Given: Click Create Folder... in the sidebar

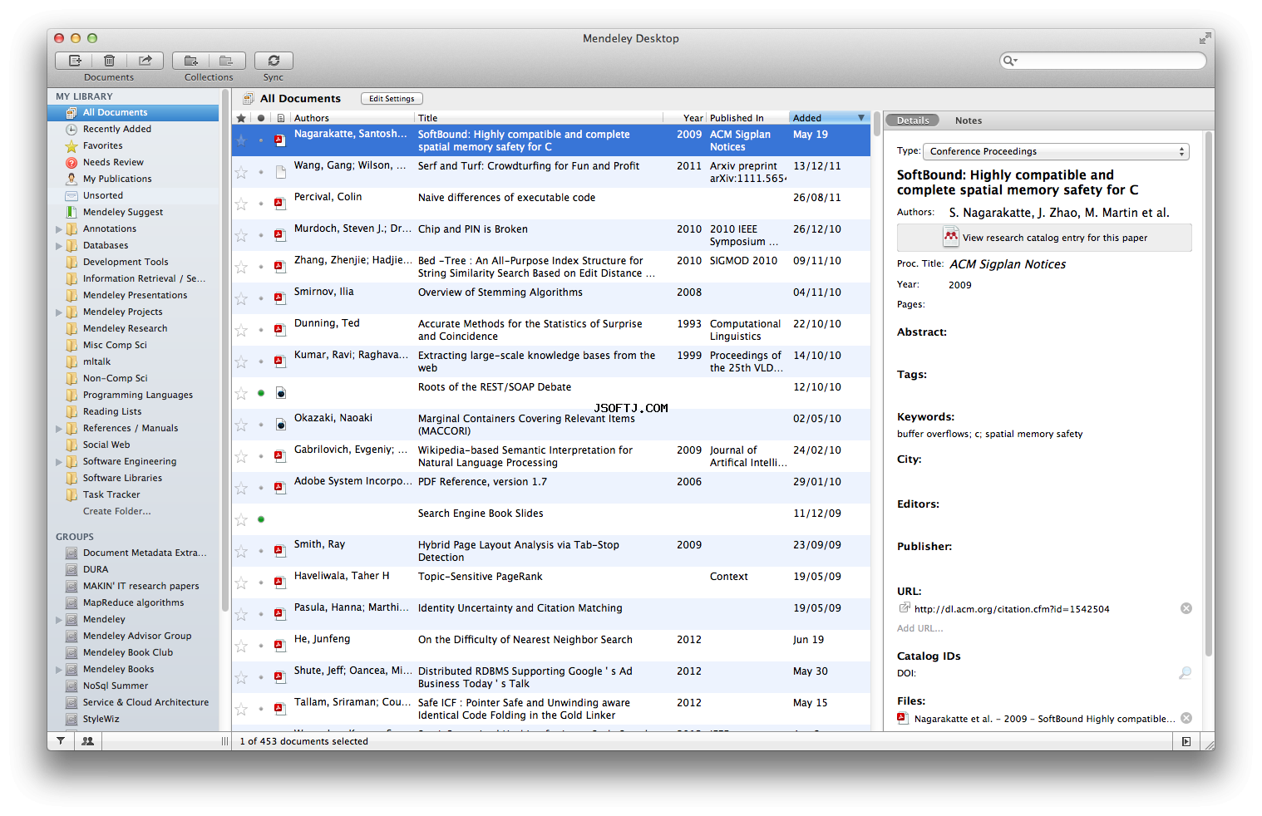Looking at the screenshot, I should [x=117, y=511].
